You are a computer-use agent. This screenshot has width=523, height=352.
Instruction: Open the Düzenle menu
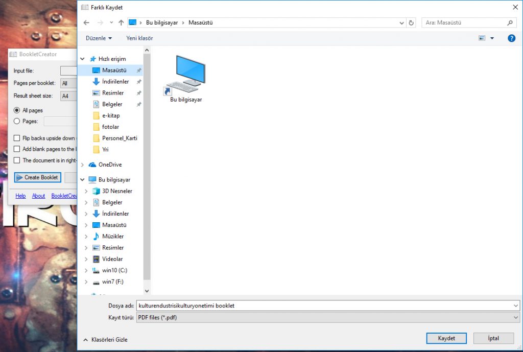click(x=99, y=38)
